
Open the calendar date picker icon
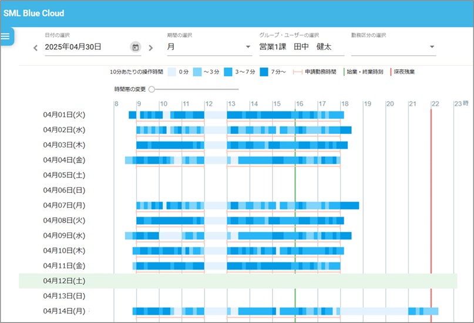click(x=136, y=47)
